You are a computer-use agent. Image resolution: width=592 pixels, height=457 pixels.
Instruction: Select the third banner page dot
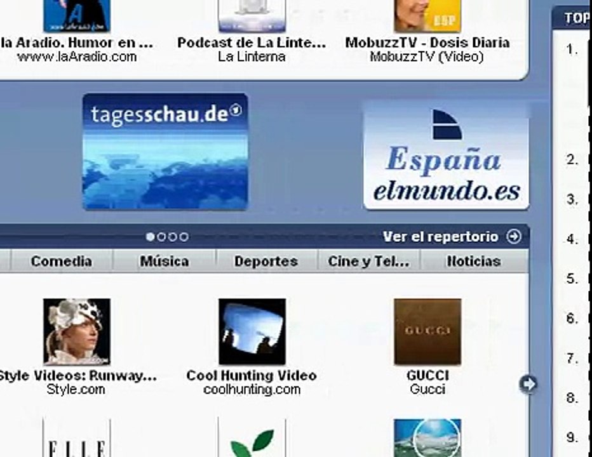point(173,237)
